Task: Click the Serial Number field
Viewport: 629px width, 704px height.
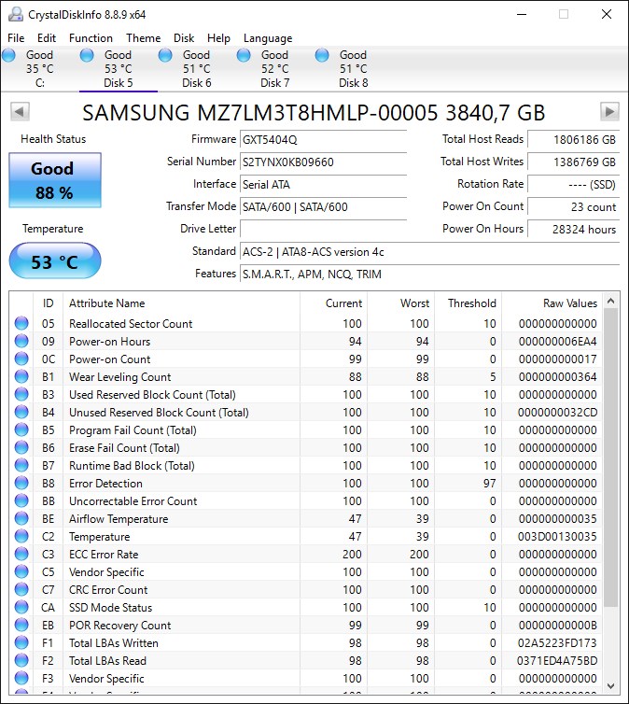Action: 324,162
